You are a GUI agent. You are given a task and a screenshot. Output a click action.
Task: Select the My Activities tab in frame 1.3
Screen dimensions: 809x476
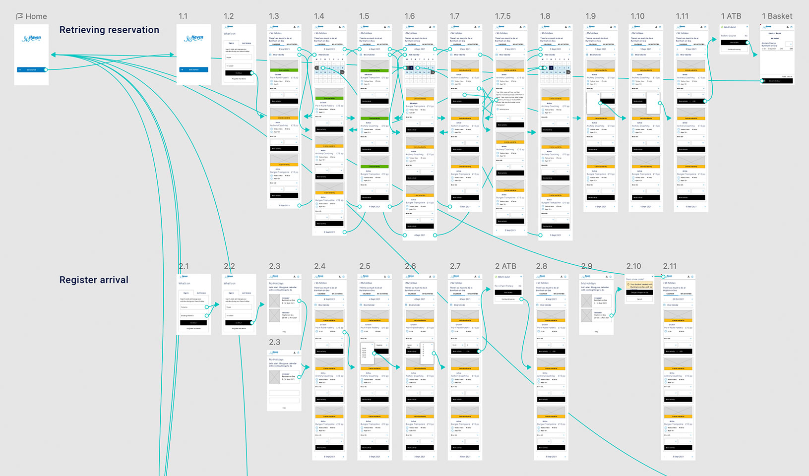point(292,44)
